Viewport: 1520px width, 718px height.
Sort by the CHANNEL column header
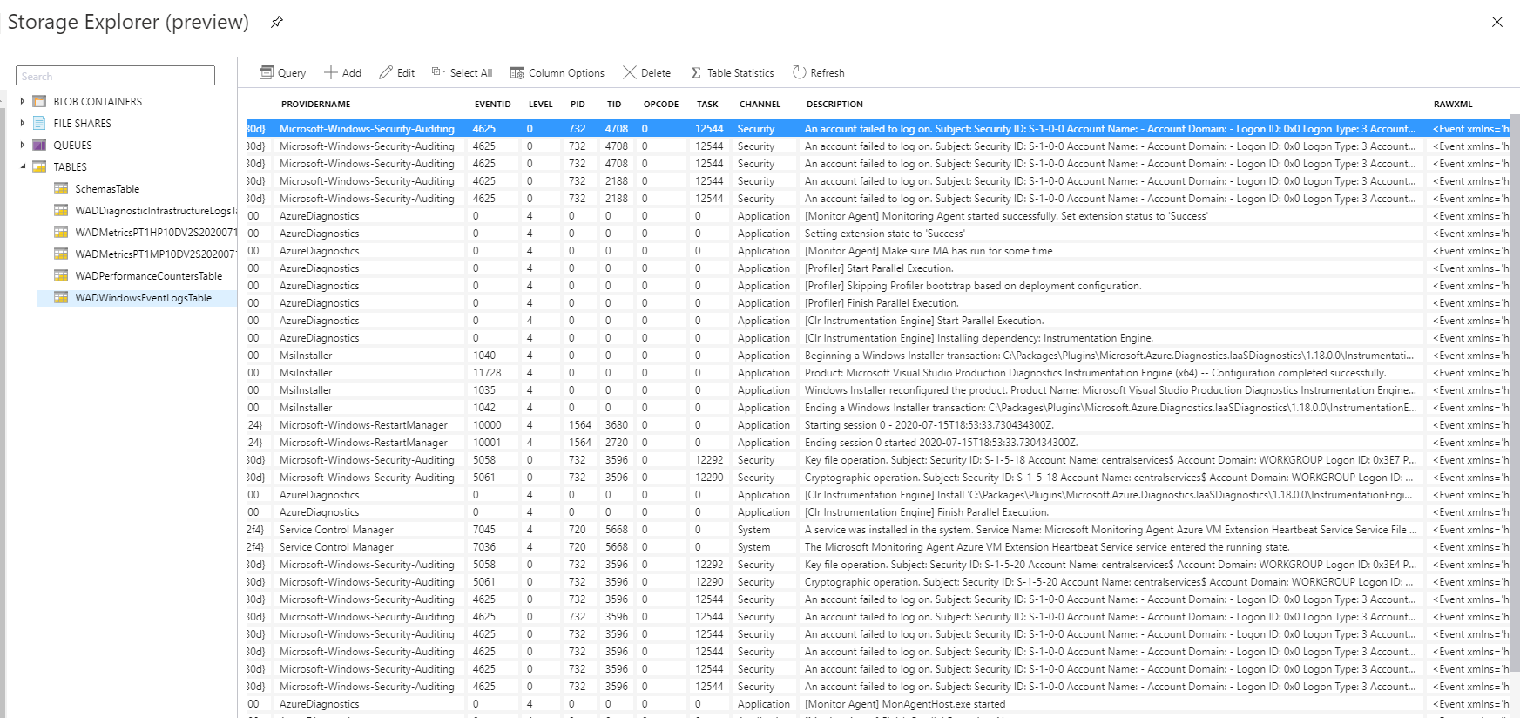[760, 104]
